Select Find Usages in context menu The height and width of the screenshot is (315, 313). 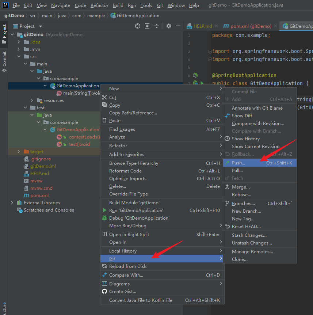(162, 129)
